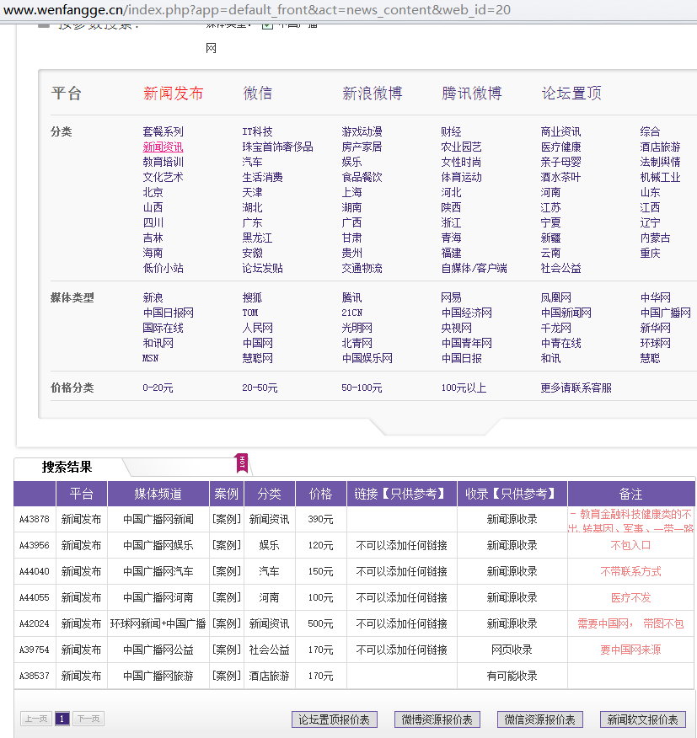
Task: Select the 社会公益 category
Action: tap(560, 268)
